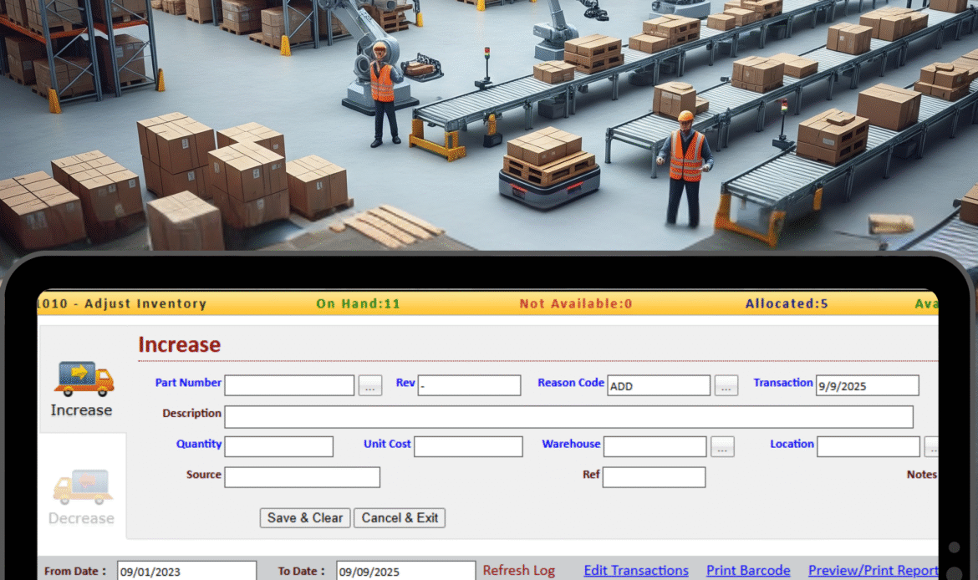This screenshot has width=978, height=580.
Task: Click the Unit Cost field
Action: click(x=467, y=446)
